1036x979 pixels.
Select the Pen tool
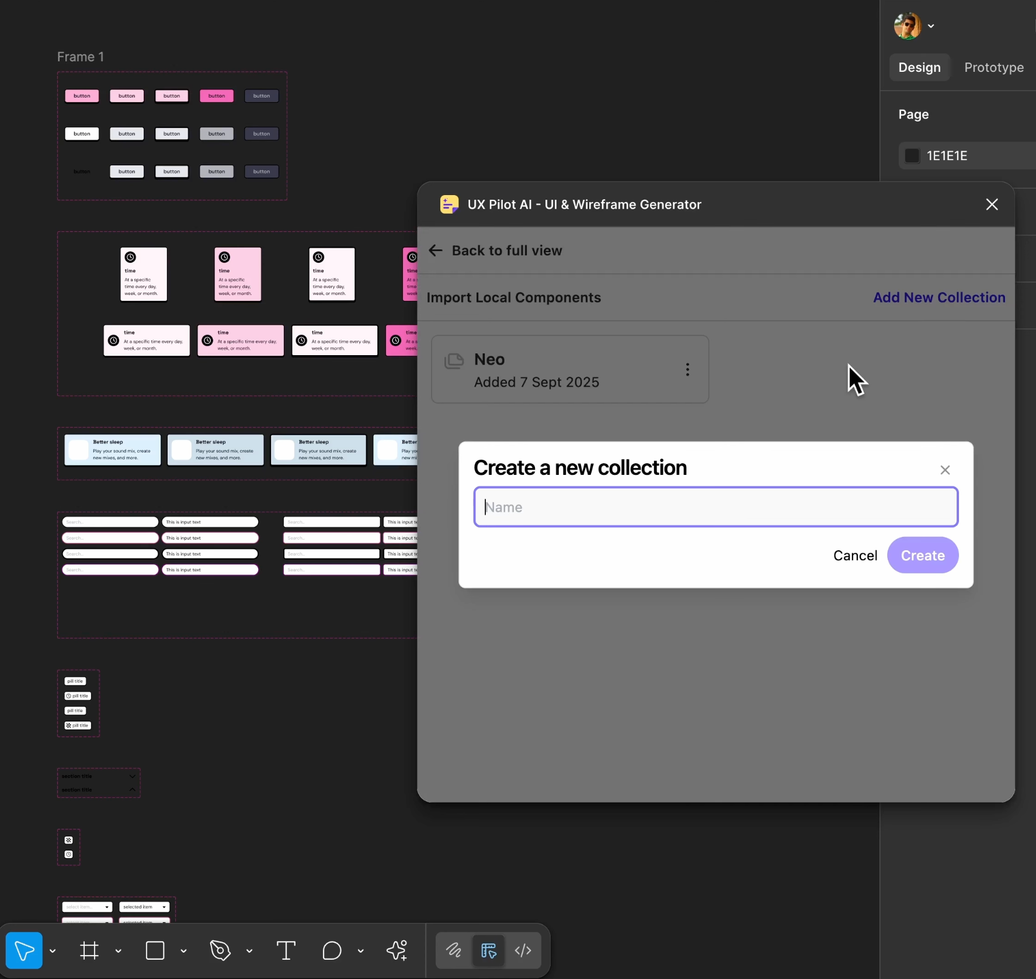220,950
